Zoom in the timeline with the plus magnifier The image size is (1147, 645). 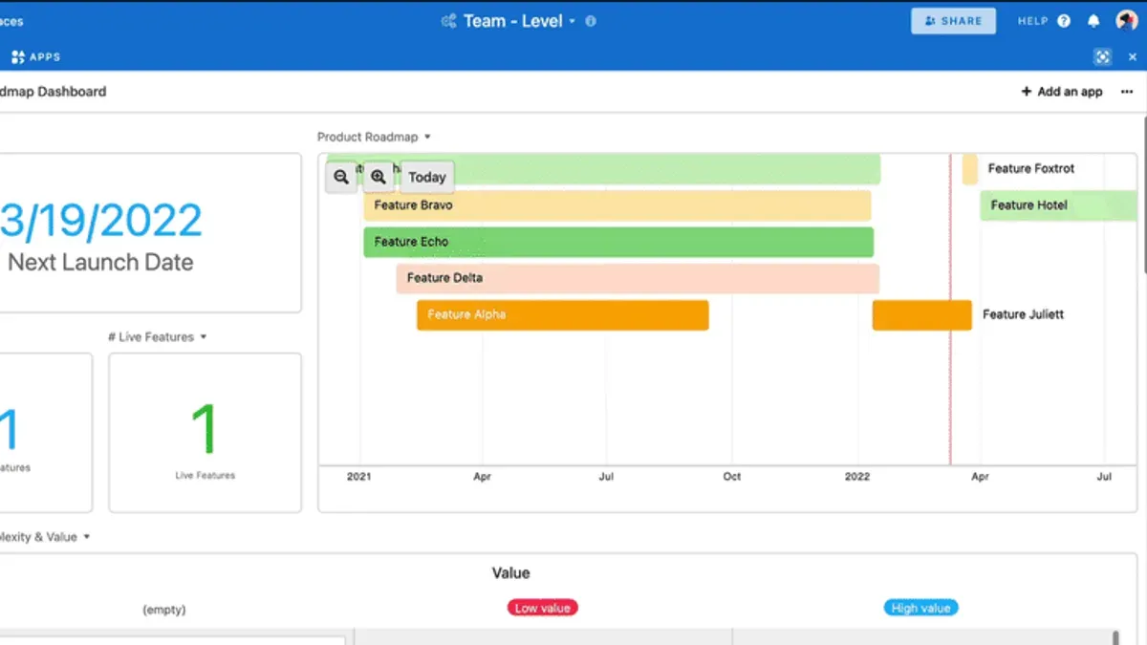(379, 177)
